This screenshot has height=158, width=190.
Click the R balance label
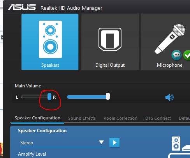tap(55, 97)
